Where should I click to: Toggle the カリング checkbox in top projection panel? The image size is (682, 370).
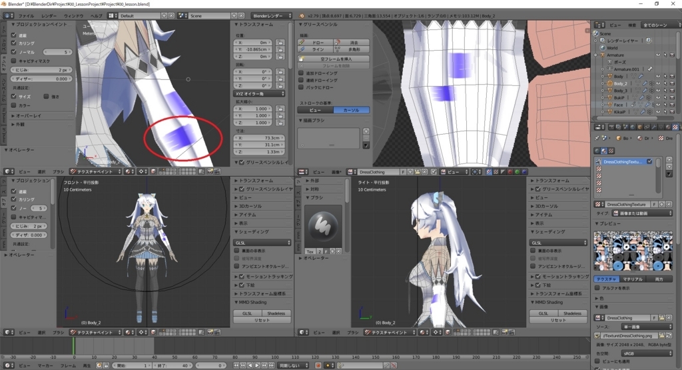[x=14, y=43]
